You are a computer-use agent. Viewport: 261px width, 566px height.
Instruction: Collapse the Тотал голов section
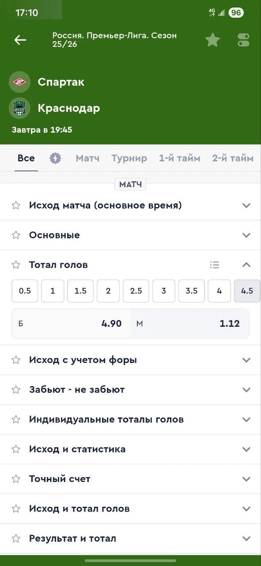pyautogui.click(x=246, y=264)
